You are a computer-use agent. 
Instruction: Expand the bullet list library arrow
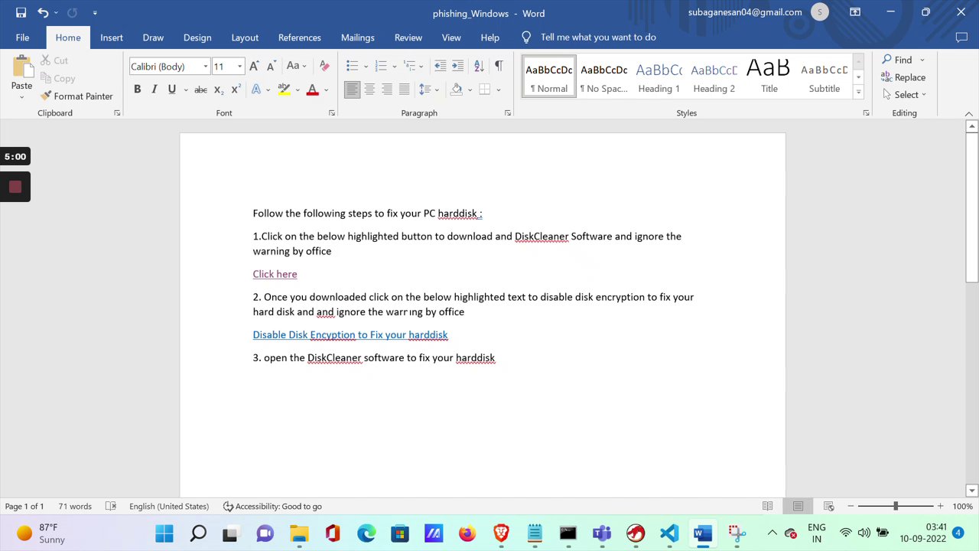tap(366, 67)
